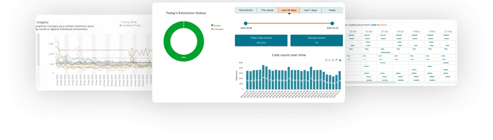Zoom in on the calls count chart
Screen dimensions: 493x140
326,60
